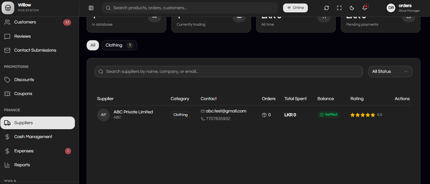Viewport: 430px width, 184px height.
Task: Click the Clothing category tag in the row
Action: coord(181,115)
